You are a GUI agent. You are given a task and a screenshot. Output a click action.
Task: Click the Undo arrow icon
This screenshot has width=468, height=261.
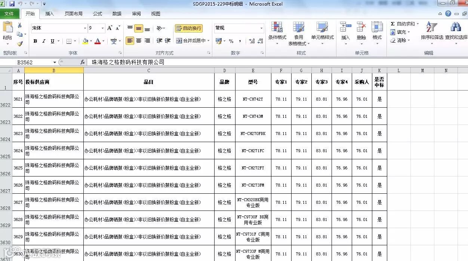click(x=20, y=4)
